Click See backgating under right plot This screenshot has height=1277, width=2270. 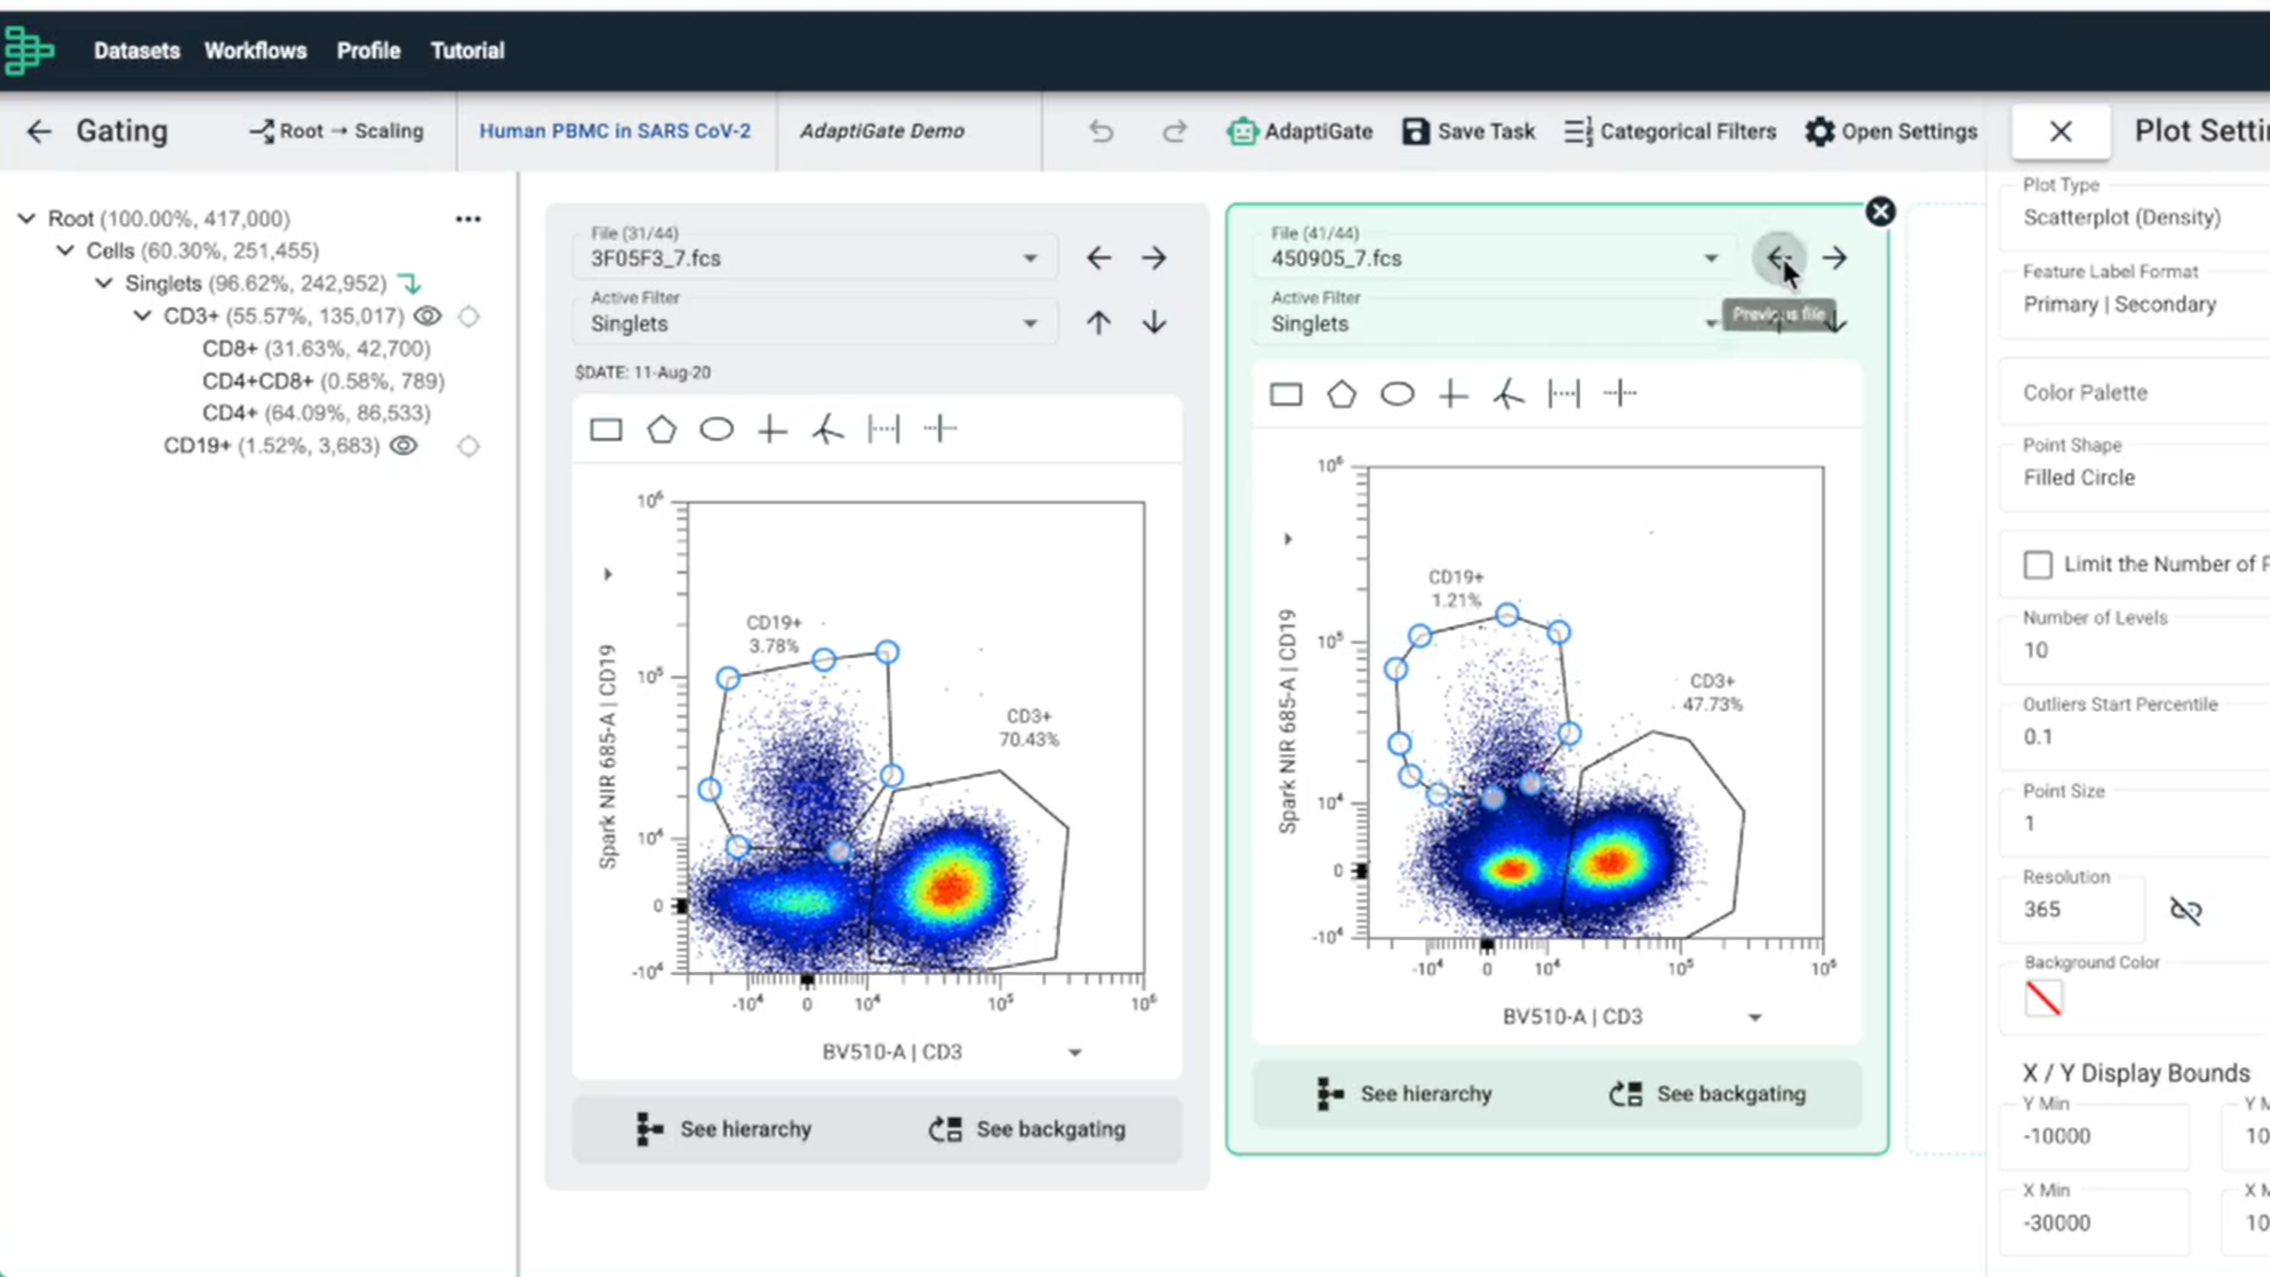[1708, 1094]
